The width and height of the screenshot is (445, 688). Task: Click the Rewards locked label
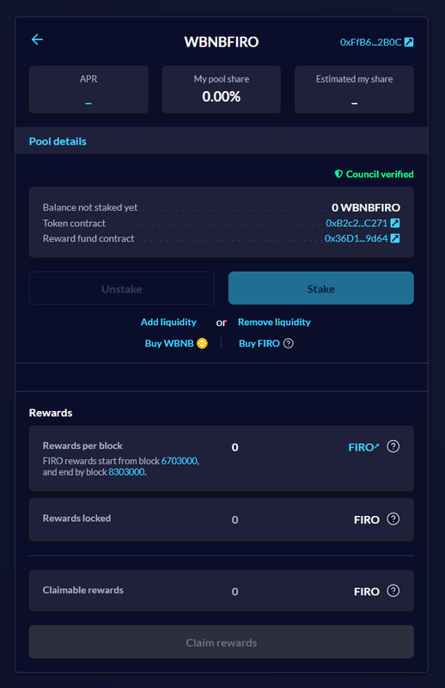pyautogui.click(x=76, y=519)
